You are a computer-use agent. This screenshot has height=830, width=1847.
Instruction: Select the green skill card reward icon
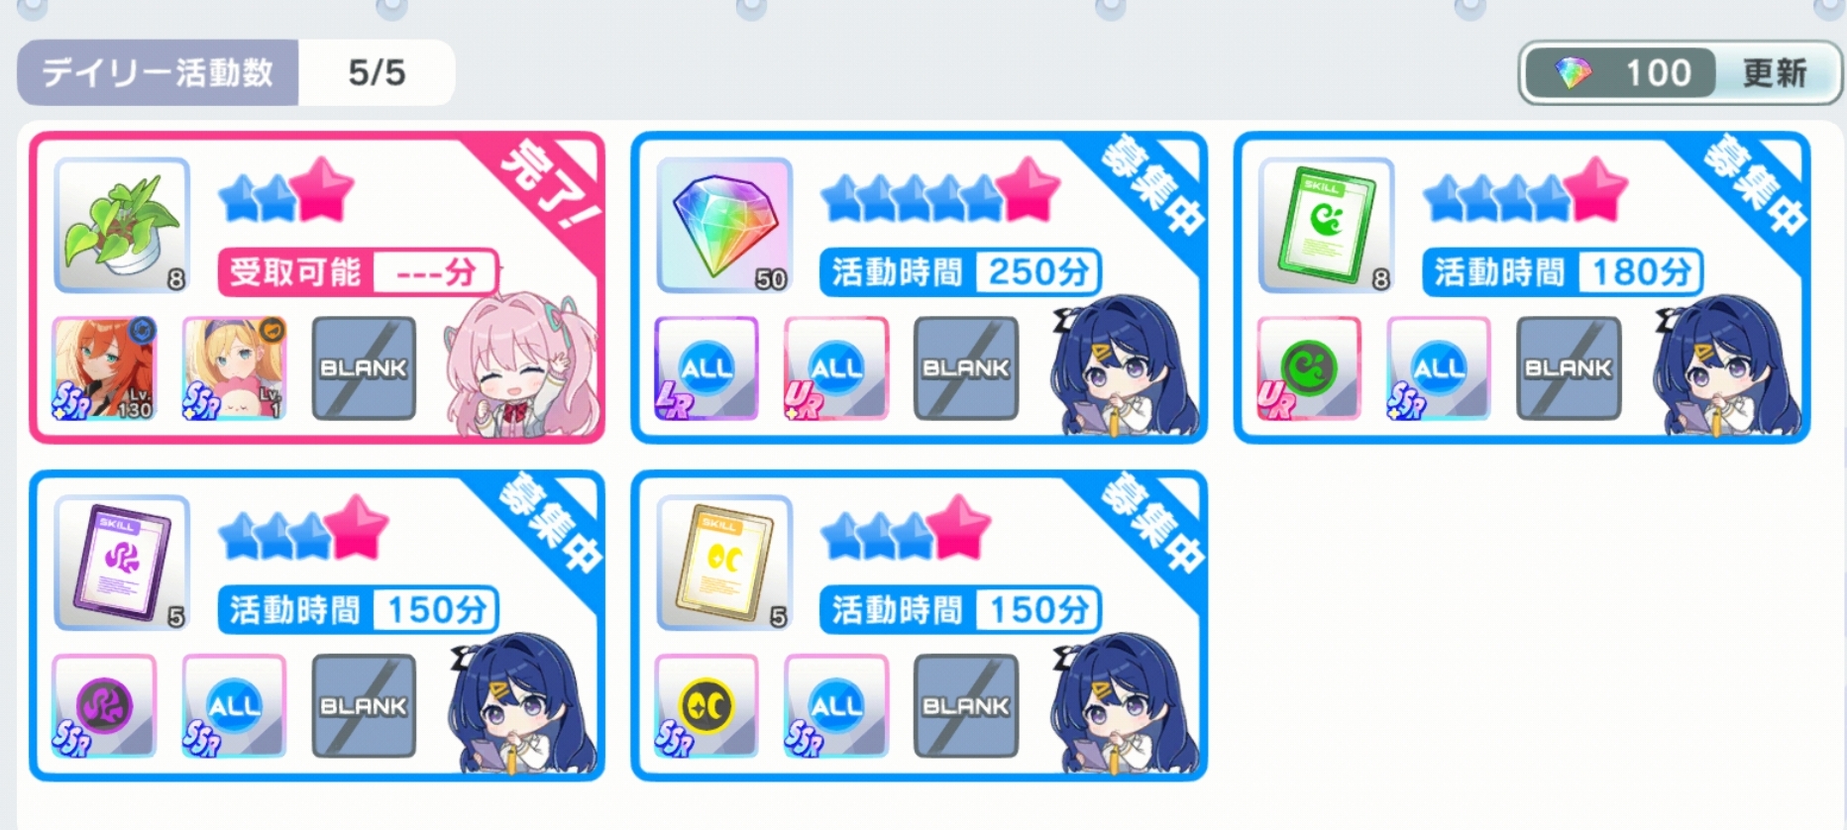pos(1326,225)
